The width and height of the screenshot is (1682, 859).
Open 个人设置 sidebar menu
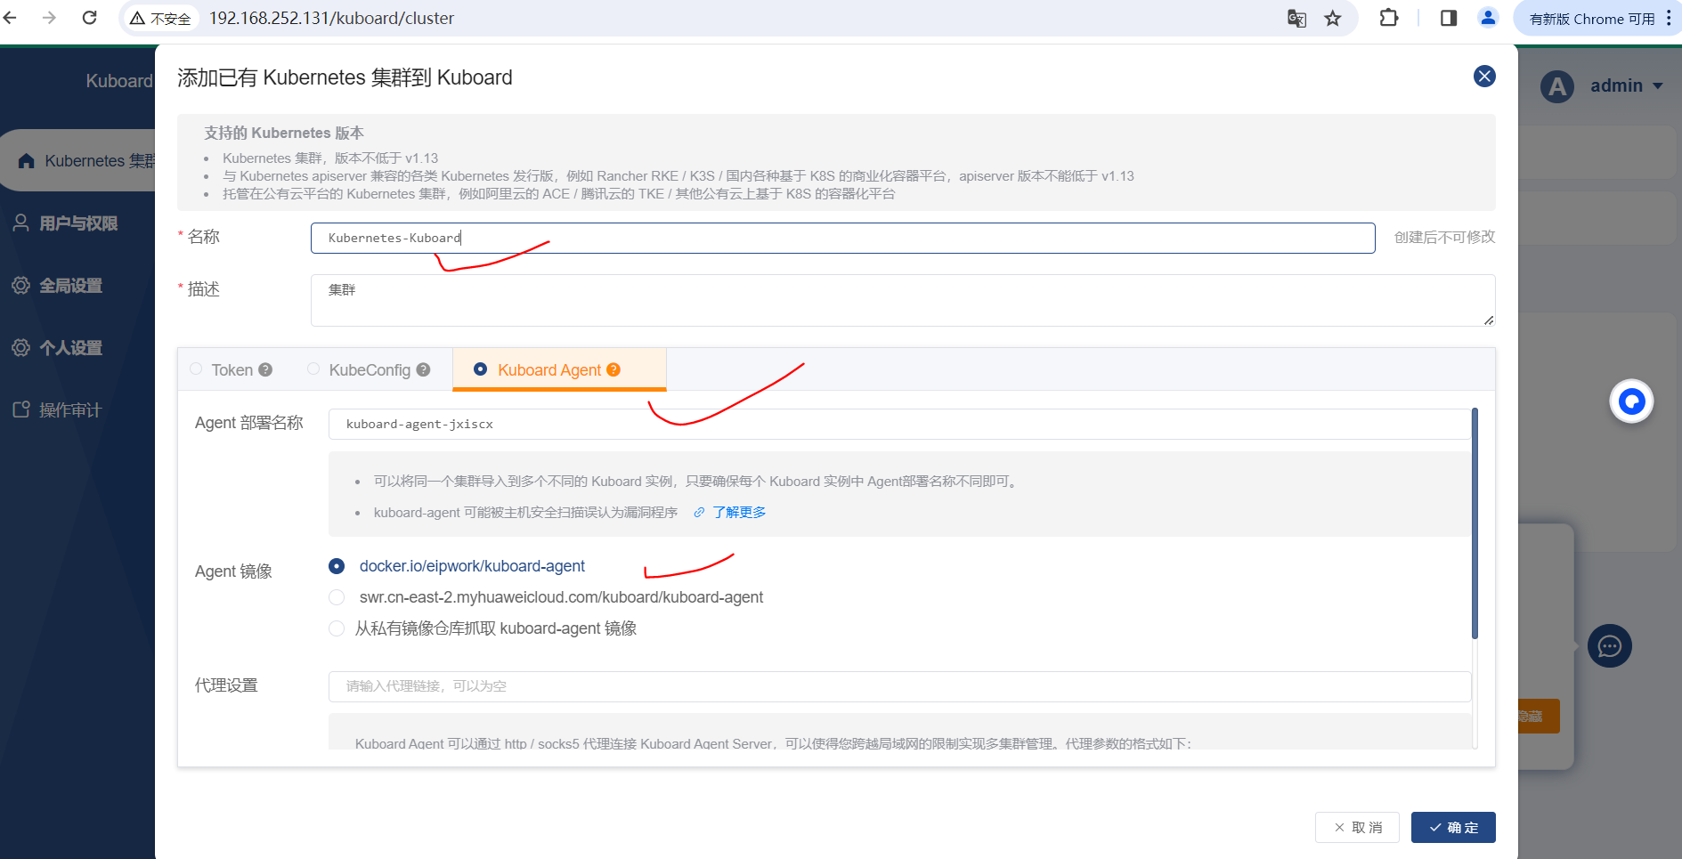[71, 348]
